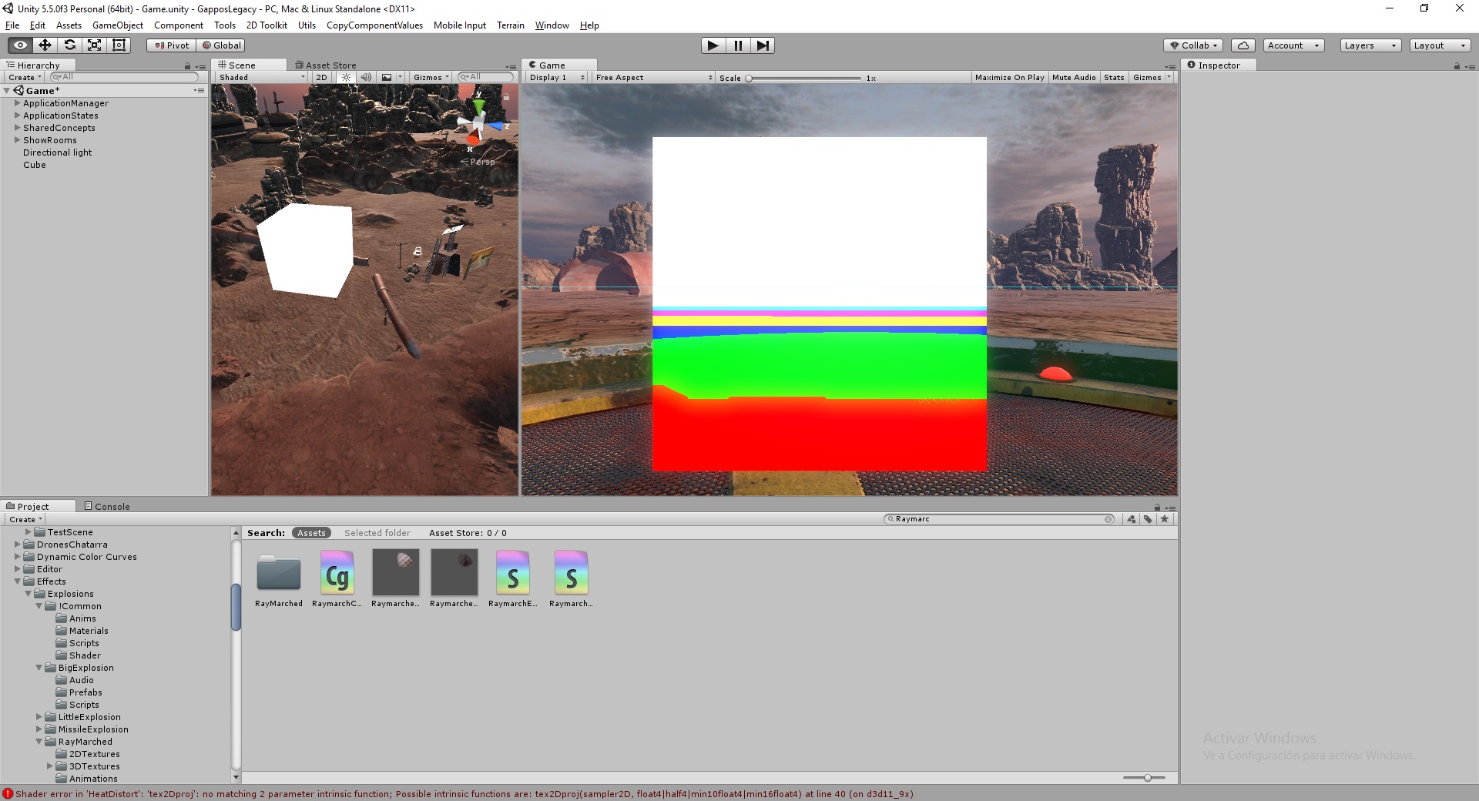Select the Rotate tool

[x=69, y=45]
